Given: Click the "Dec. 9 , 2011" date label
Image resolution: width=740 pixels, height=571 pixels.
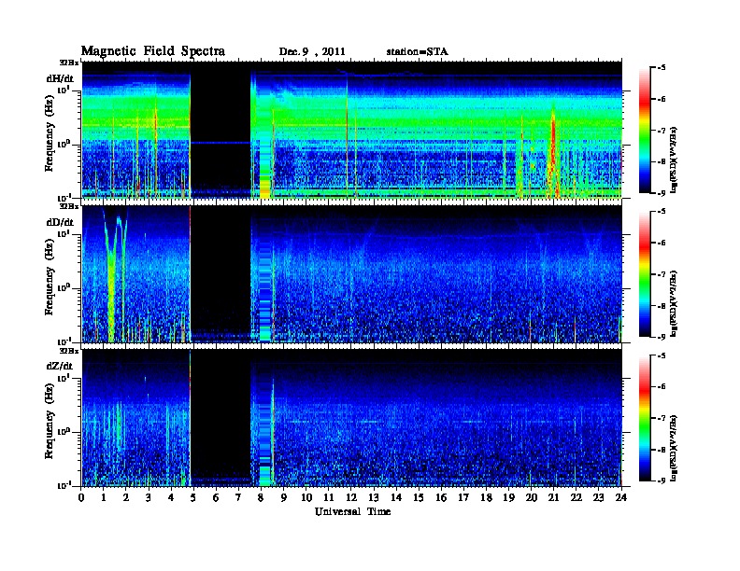Looking at the screenshot, I should (x=312, y=52).
